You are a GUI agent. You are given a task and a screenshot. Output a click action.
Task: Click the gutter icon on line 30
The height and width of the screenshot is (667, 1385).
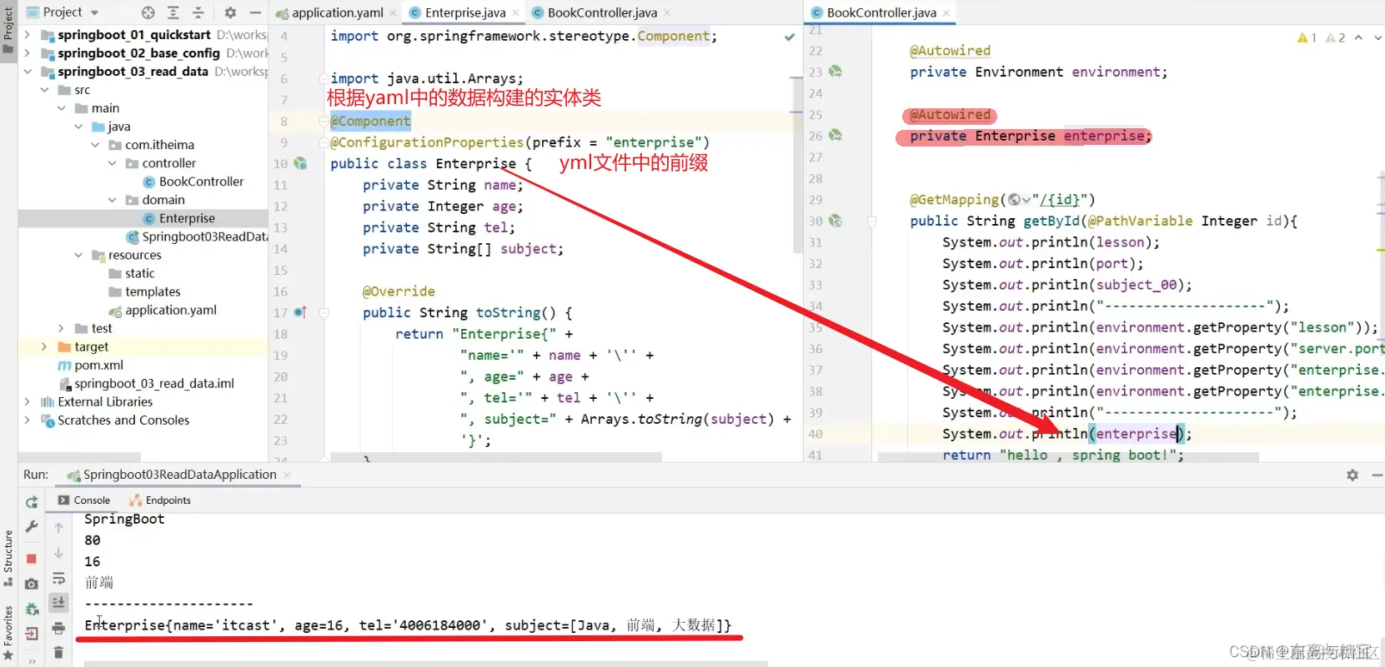pos(836,221)
